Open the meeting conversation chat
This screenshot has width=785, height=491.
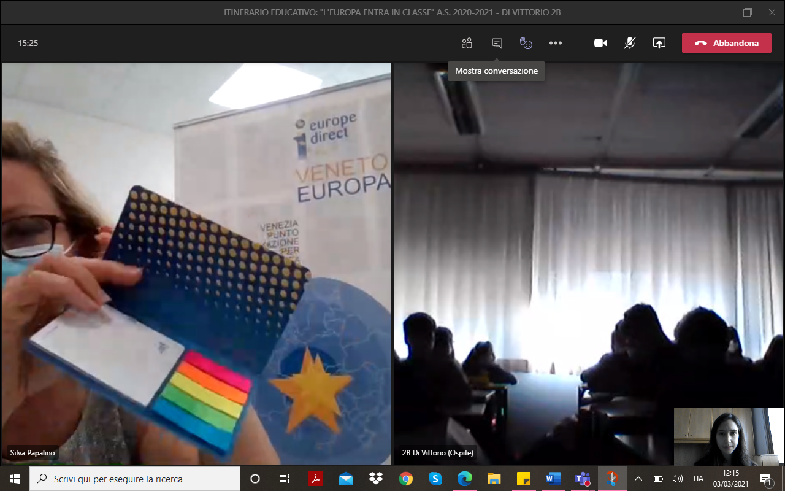point(497,43)
